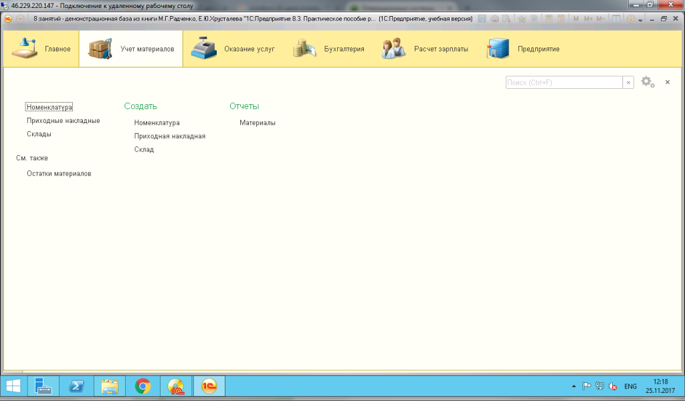Show hidden system tray icons arrow
This screenshot has width=685, height=401.
pyautogui.click(x=573, y=386)
